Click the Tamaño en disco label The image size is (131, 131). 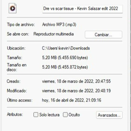coord(17,67)
